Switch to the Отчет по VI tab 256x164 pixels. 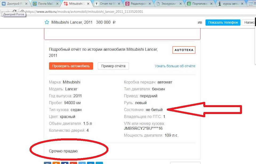point(107,3)
